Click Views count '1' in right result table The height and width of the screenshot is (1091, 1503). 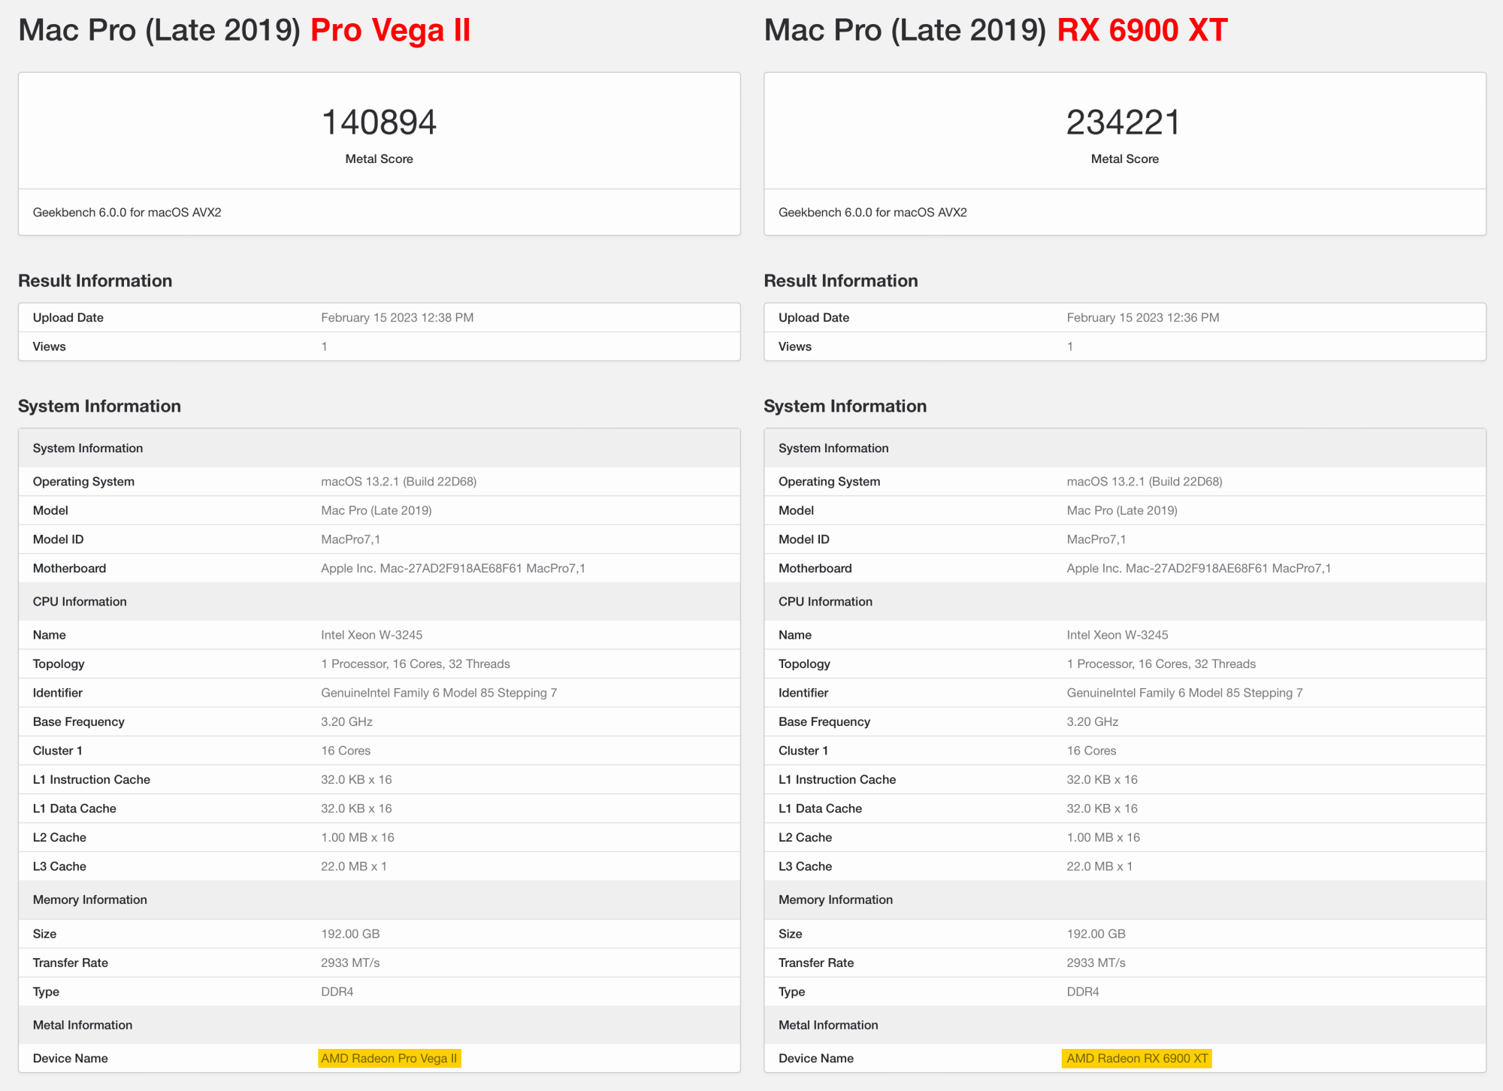coord(1070,347)
